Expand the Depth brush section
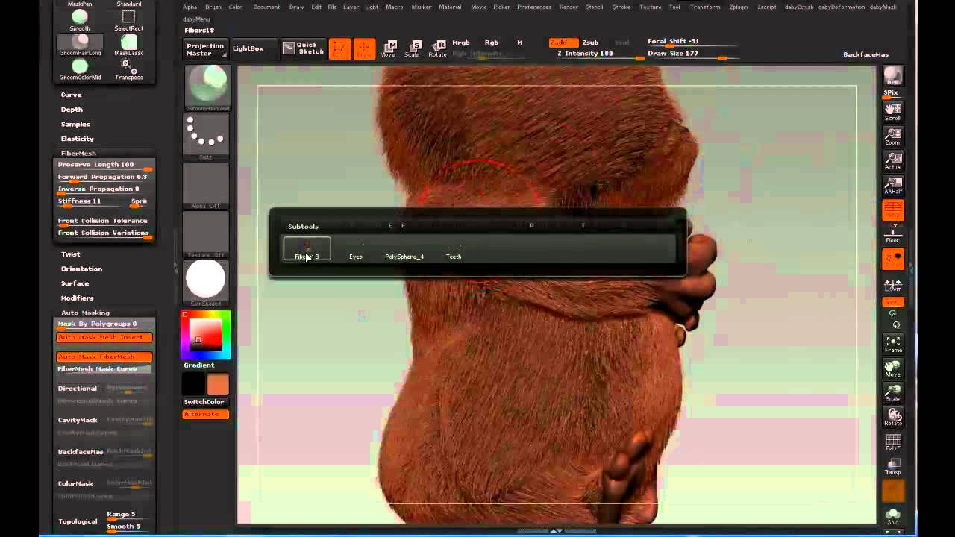 (x=72, y=110)
